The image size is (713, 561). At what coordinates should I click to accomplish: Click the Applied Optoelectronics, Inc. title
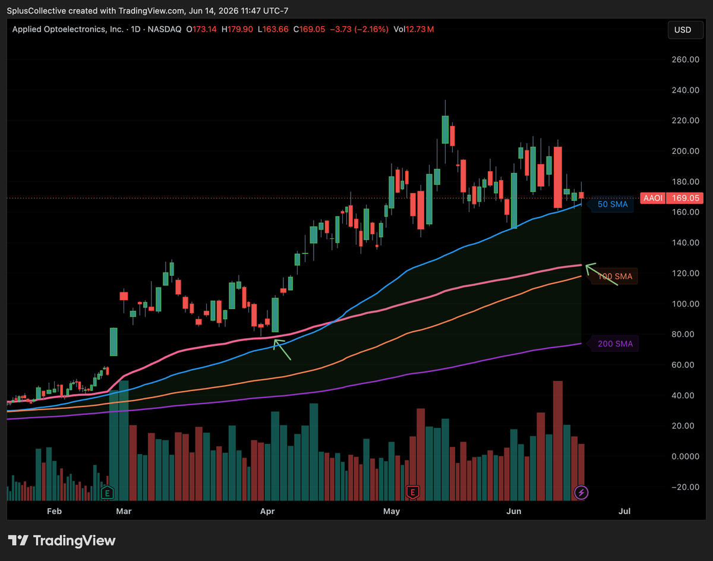click(68, 29)
